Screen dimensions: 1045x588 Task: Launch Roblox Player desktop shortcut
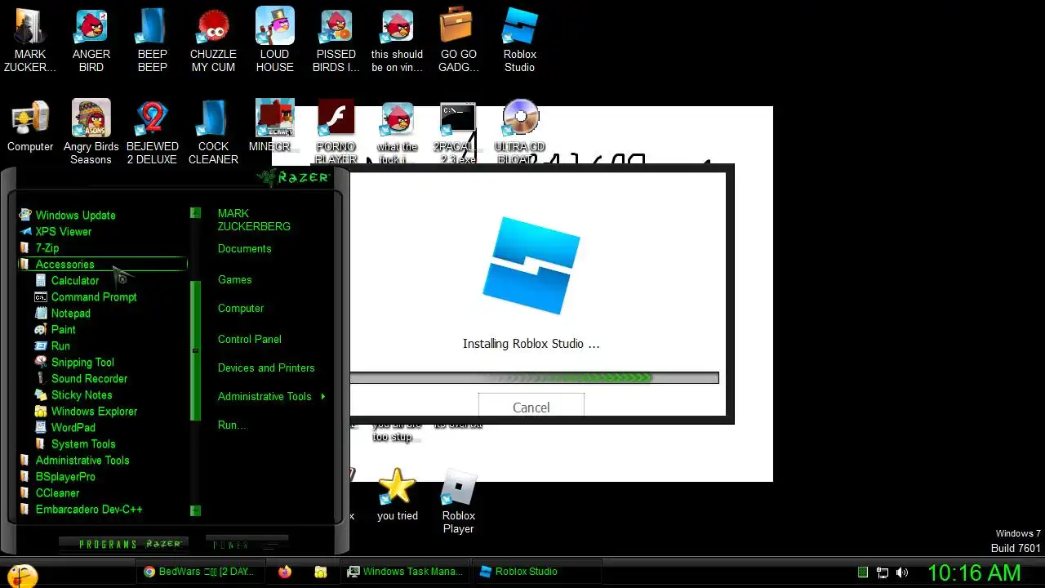(459, 501)
